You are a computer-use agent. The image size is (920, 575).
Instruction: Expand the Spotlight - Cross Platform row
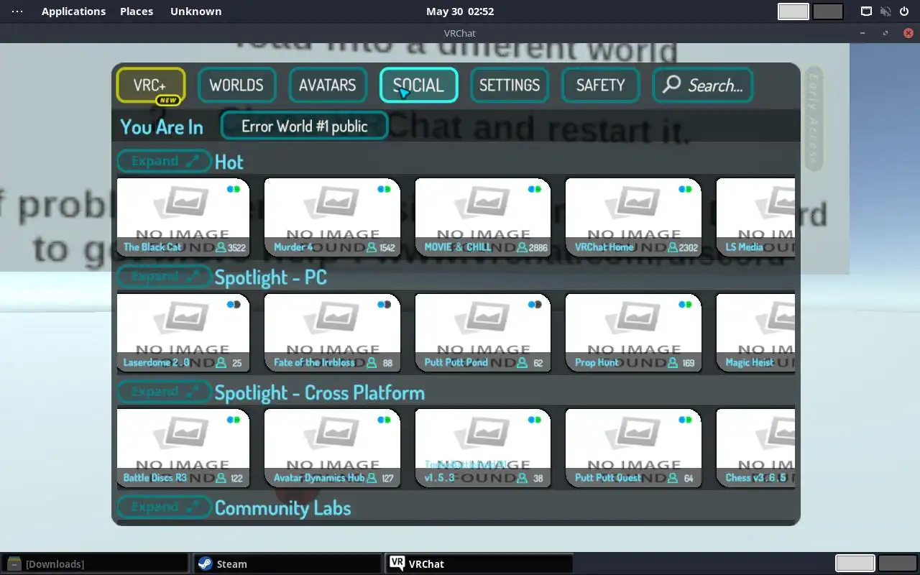(164, 392)
